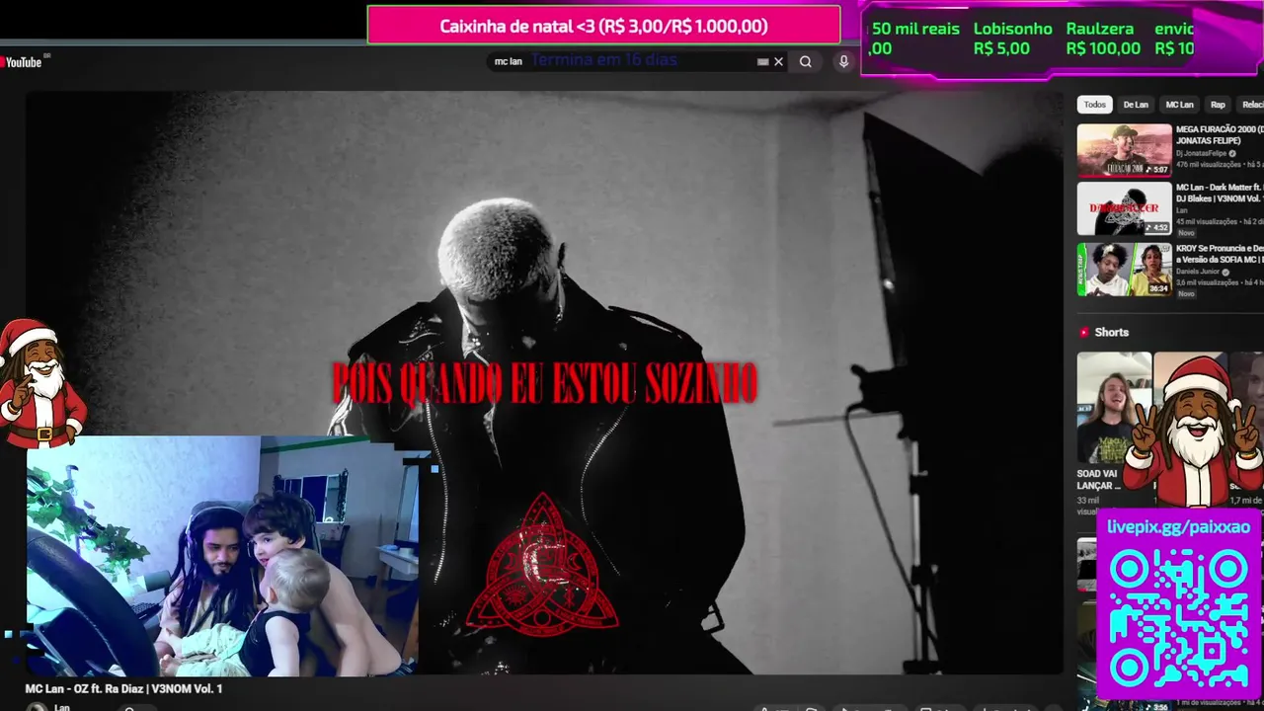Select the 'MC Lan' filter chip

(x=1179, y=105)
